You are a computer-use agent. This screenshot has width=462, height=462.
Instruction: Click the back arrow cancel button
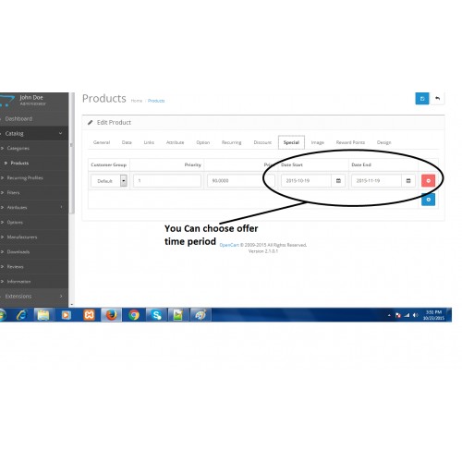click(x=437, y=99)
